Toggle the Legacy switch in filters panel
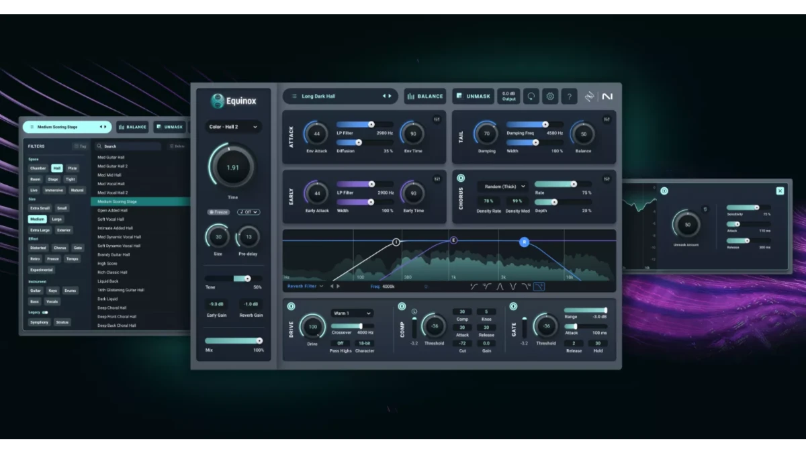Viewport: 806px width, 453px height. pos(45,312)
